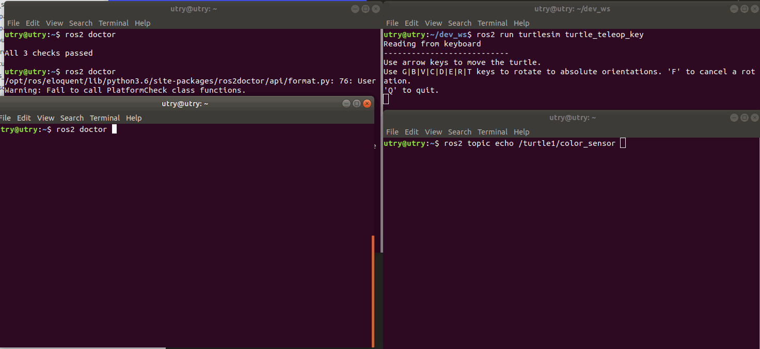Maximize the color_sensor terminal window
This screenshot has width=760, height=349.
[745, 118]
